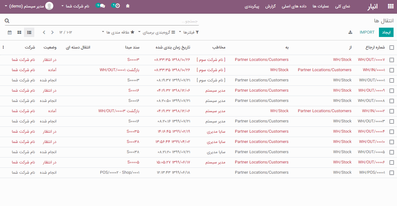Open the پیکربندی menu

[252, 6]
